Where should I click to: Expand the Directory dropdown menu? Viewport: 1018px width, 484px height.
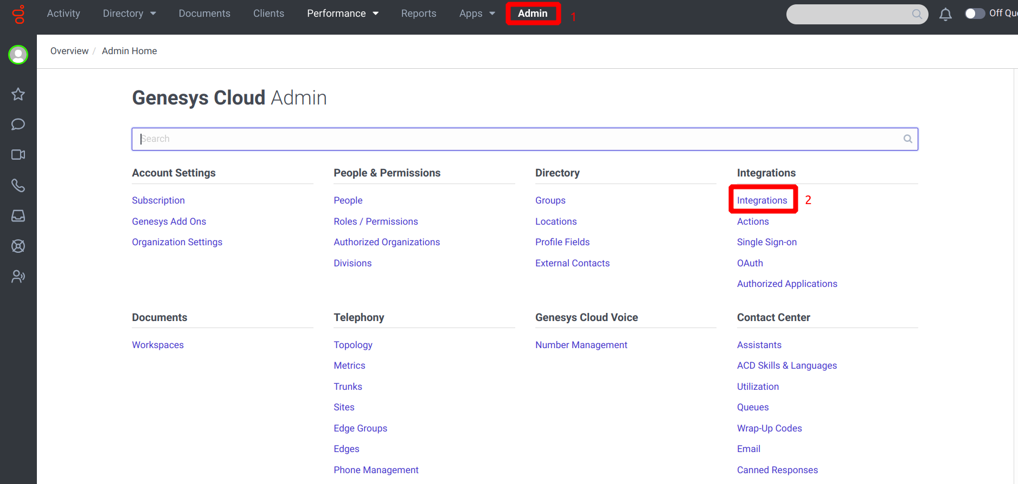pyautogui.click(x=130, y=14)
